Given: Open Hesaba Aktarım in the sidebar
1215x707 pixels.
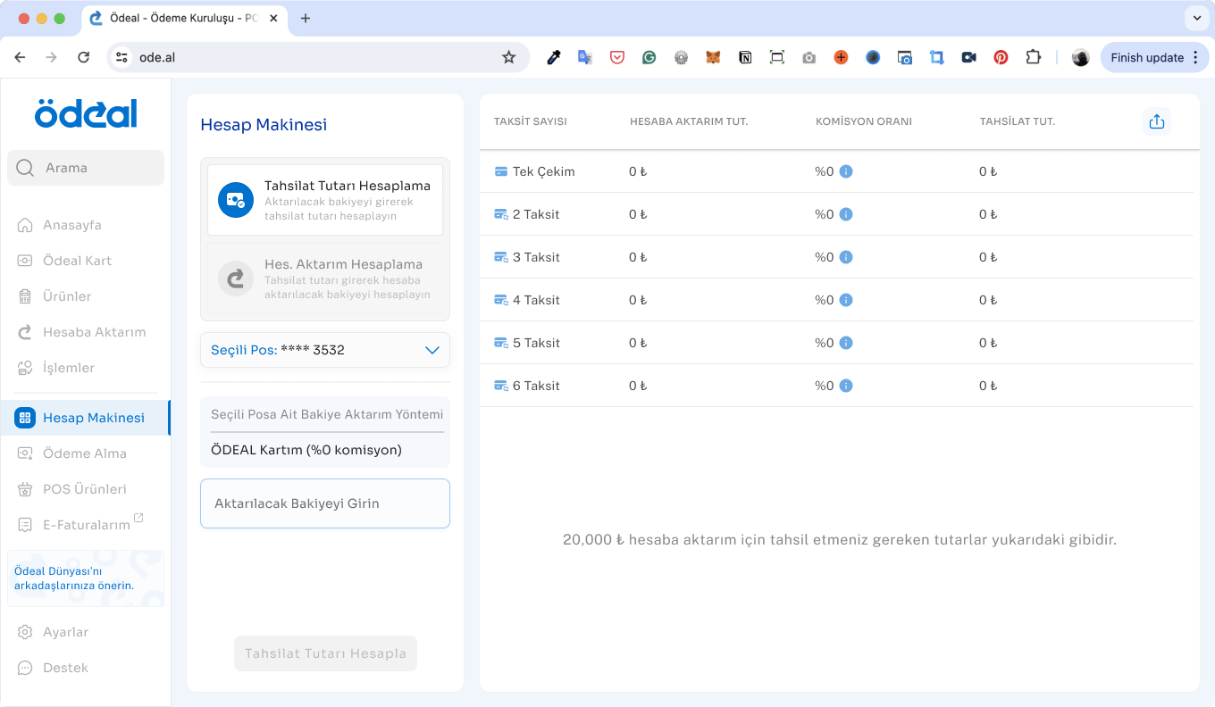Looking at the screenshot, I should (x=86, y=332).
